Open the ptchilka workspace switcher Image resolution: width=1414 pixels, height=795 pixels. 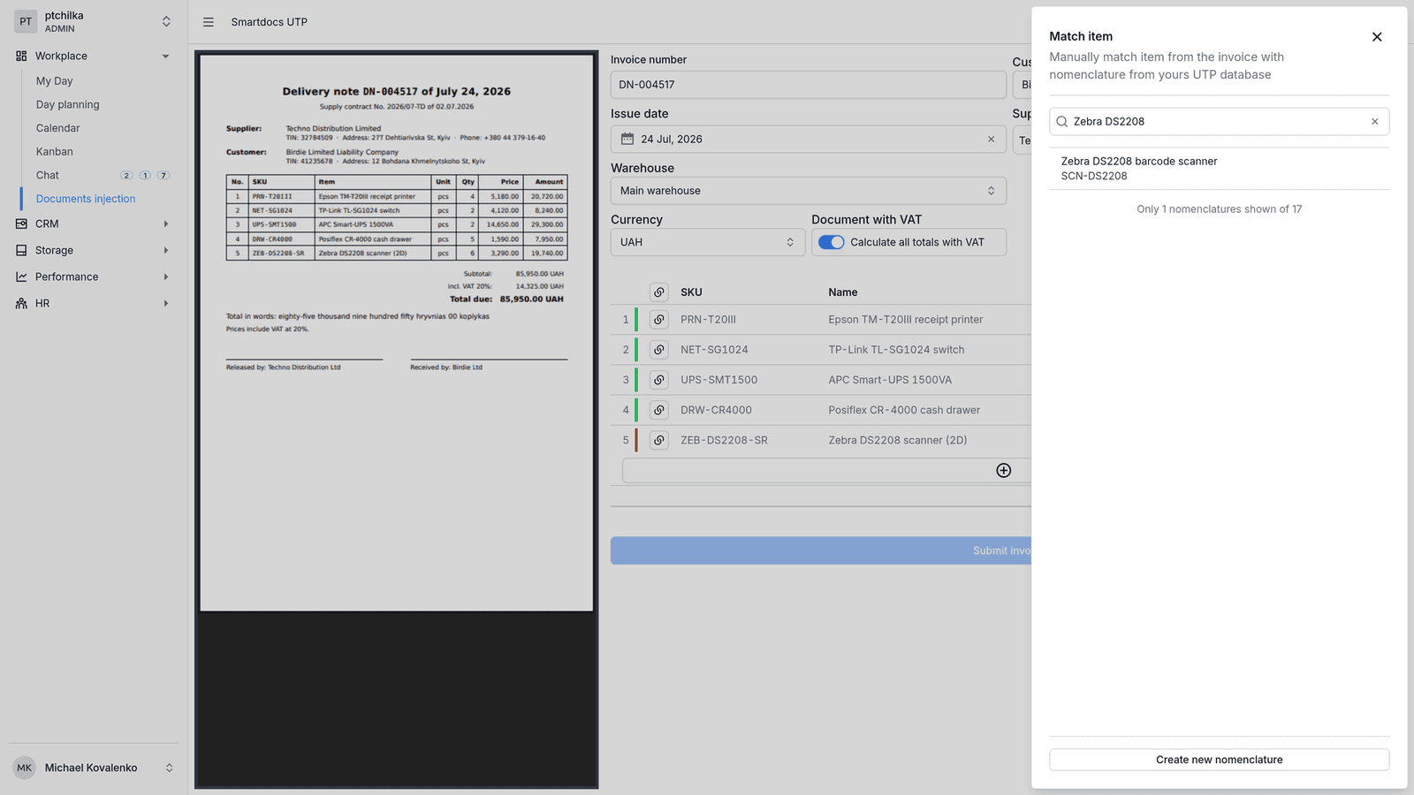pyautogui.click(x=166, y=21)
